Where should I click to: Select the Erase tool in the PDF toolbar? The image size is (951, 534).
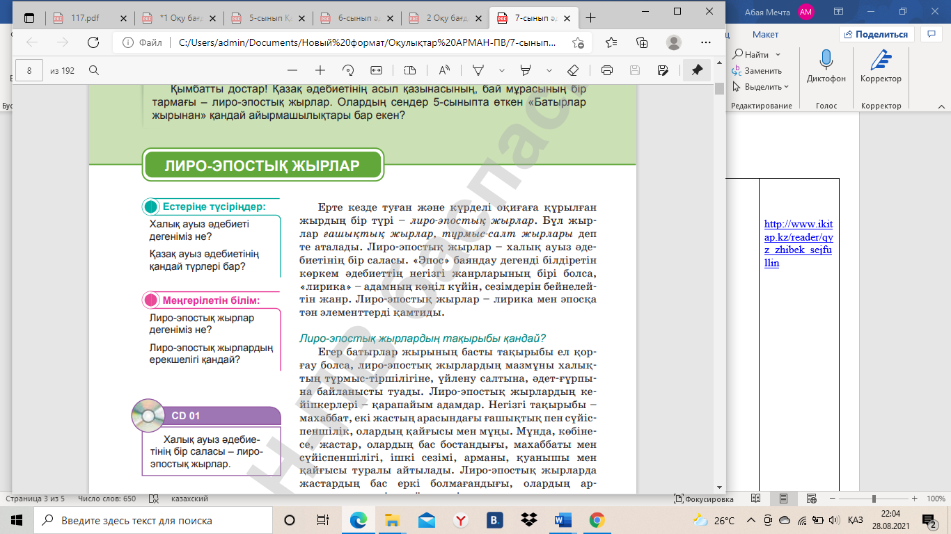[573, 70]
